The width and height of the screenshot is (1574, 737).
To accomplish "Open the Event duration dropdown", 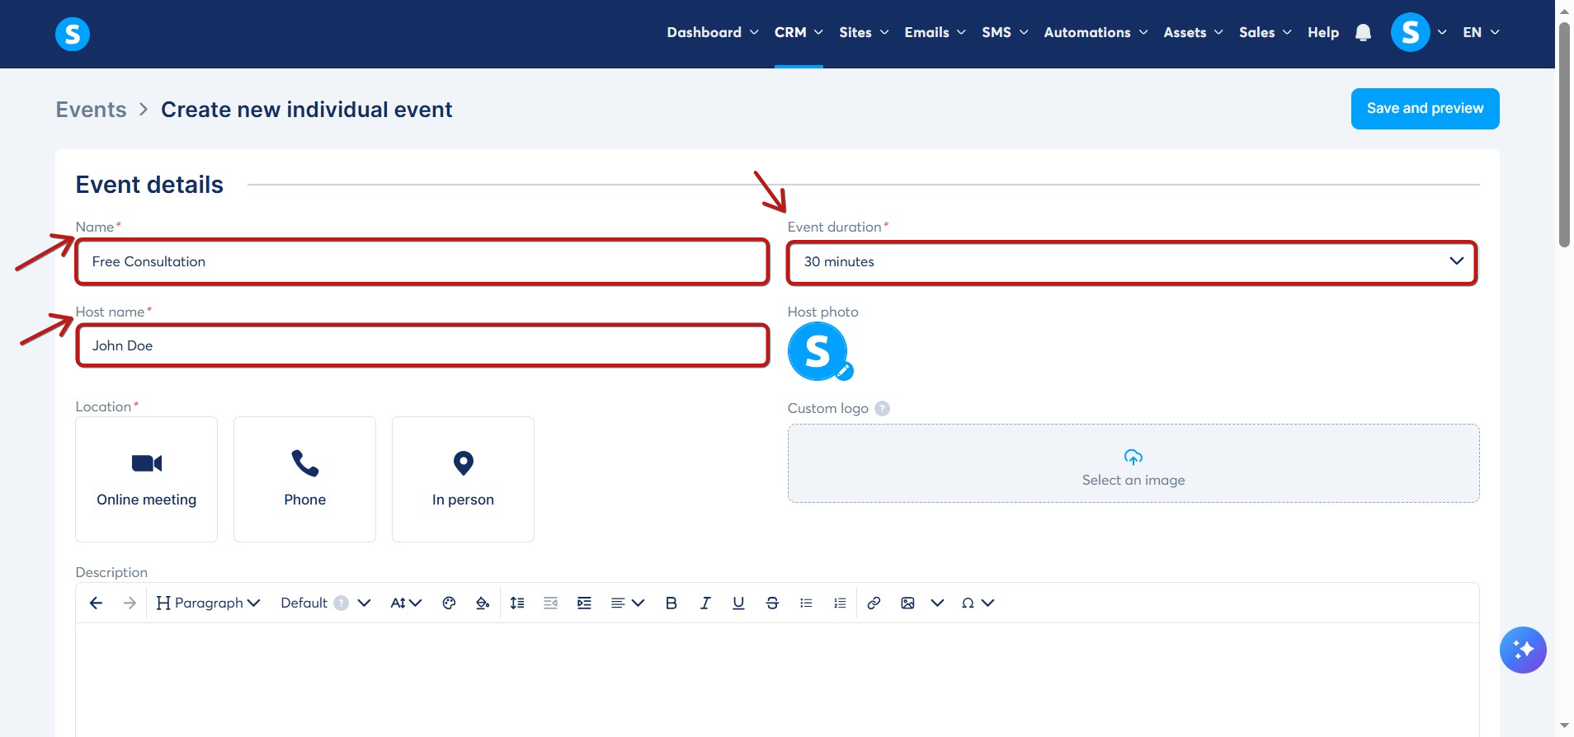I will point(1132,262).
